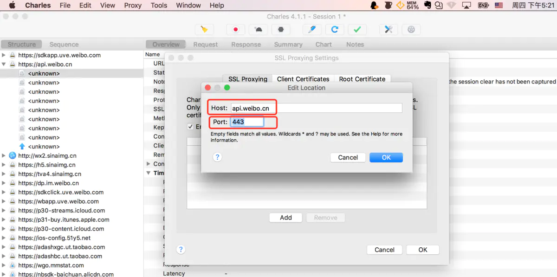
Task: Expand the sdkclick.uve.weibo.com node
Action: coord(4,192)
